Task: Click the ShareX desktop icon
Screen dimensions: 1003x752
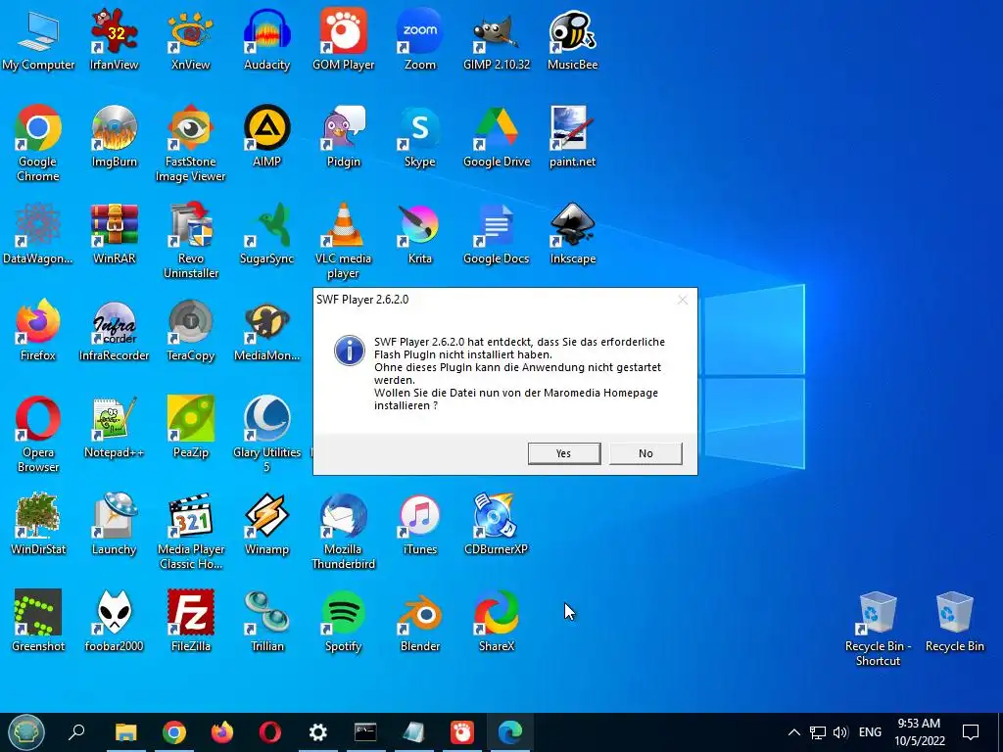Action: (x=497, y=622)
